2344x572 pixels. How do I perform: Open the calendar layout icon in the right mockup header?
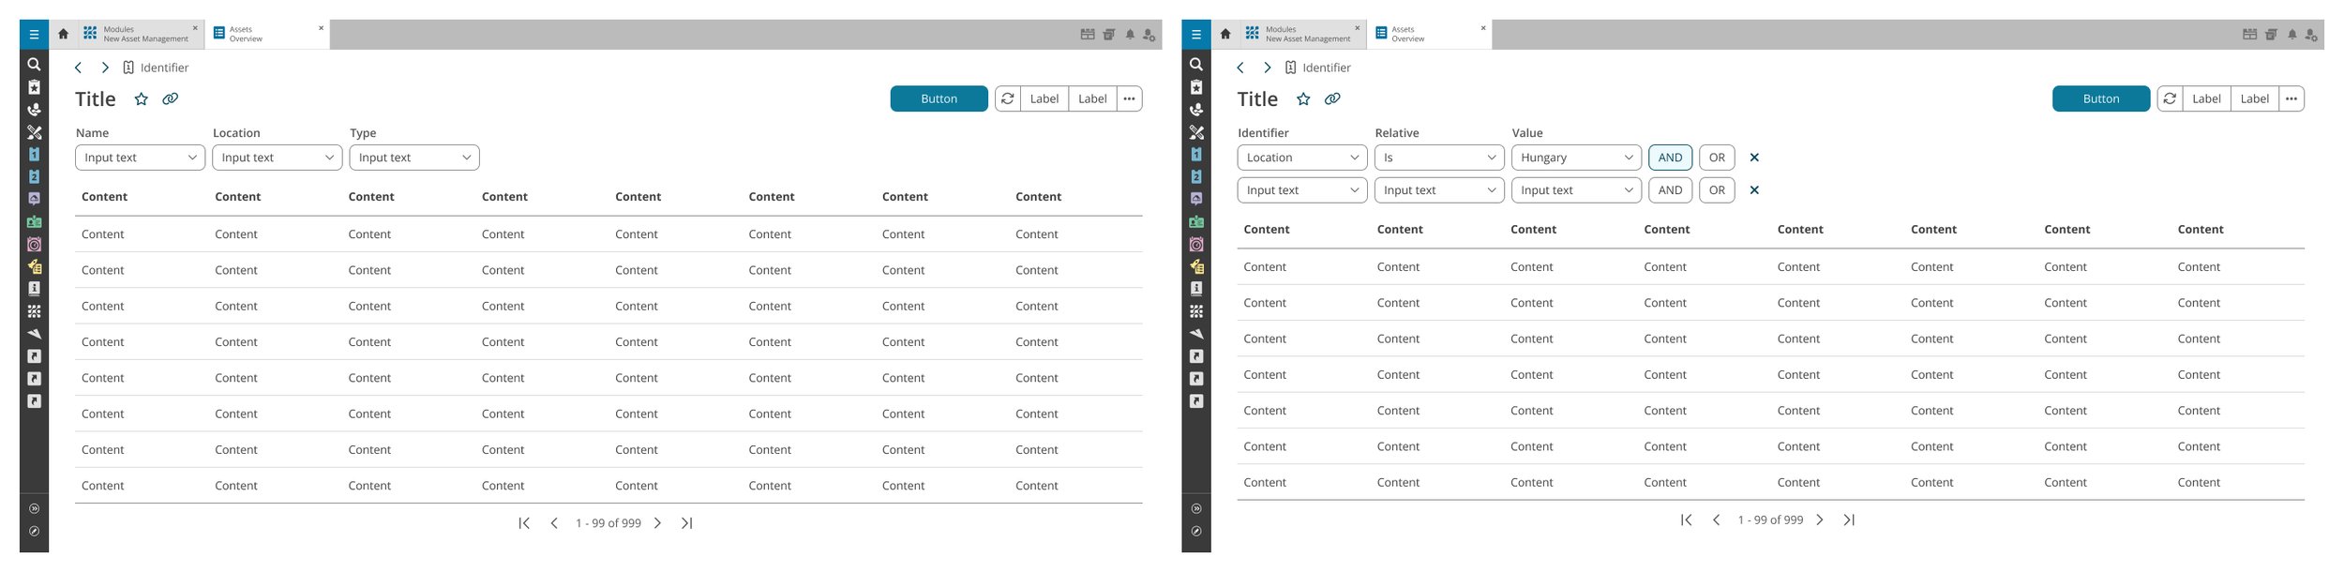click(2249, 35)
